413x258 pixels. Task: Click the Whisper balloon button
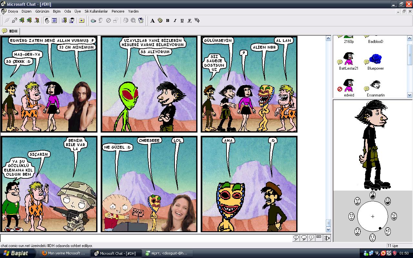click(311, 238)
